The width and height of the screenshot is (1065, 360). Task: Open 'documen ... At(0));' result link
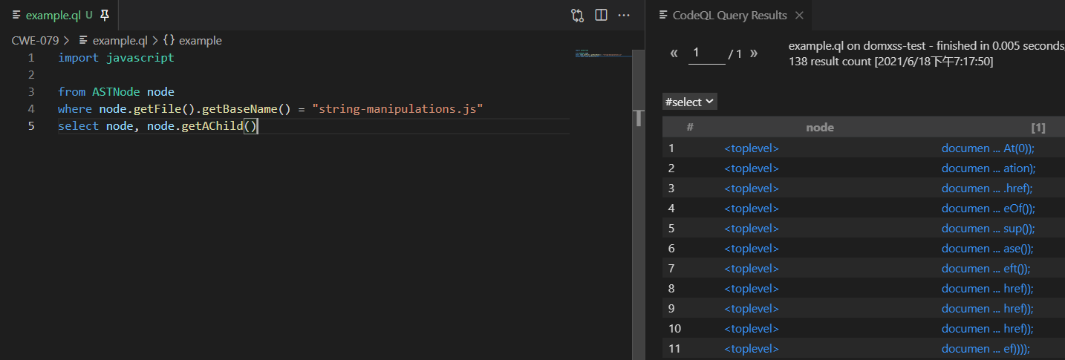[988, 148]
